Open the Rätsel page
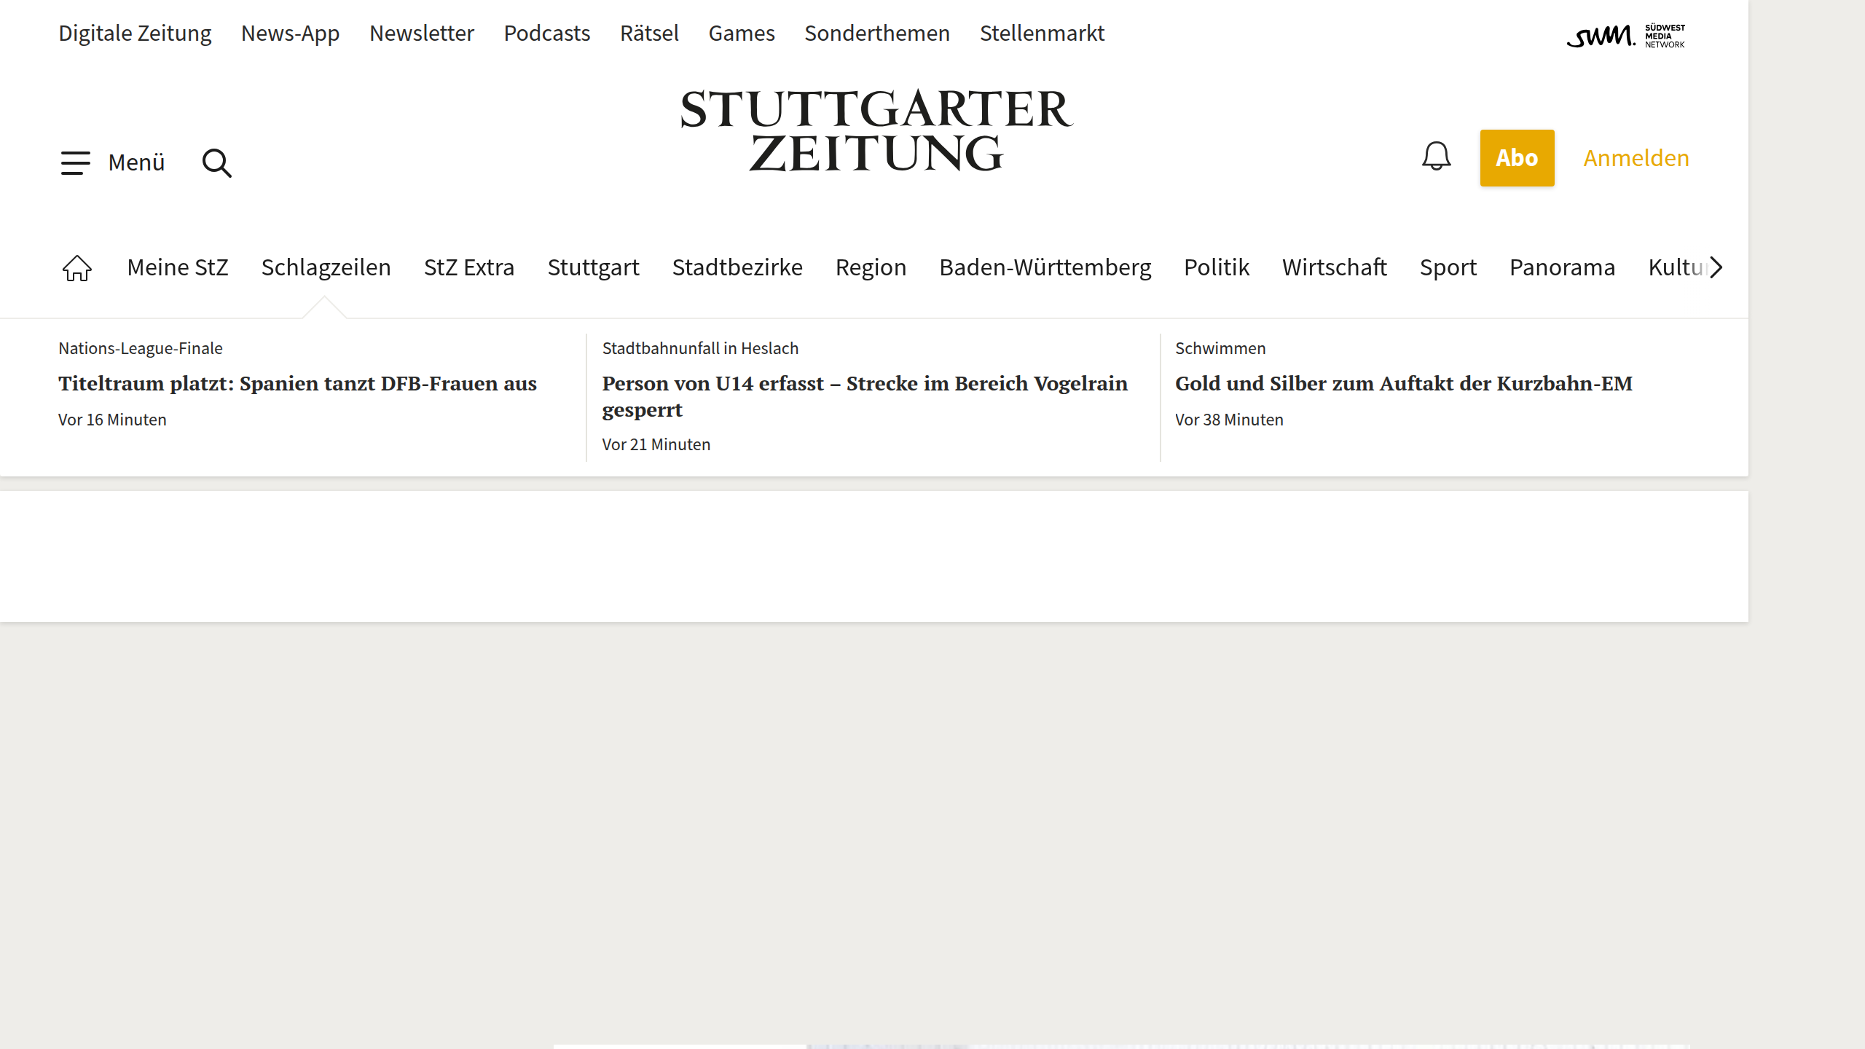 tap(649, 33)
